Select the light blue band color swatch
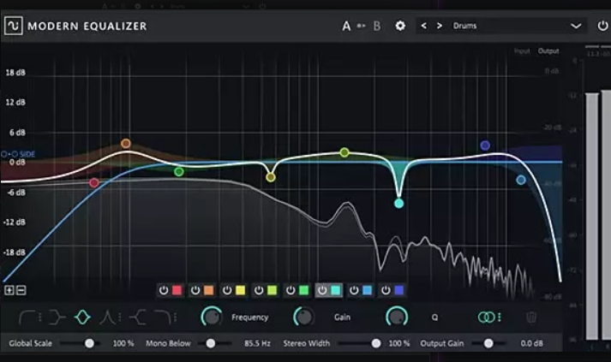 click(367, 290)
